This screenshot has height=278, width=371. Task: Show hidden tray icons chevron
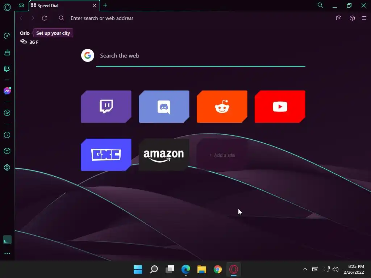(x=305, y=269)
